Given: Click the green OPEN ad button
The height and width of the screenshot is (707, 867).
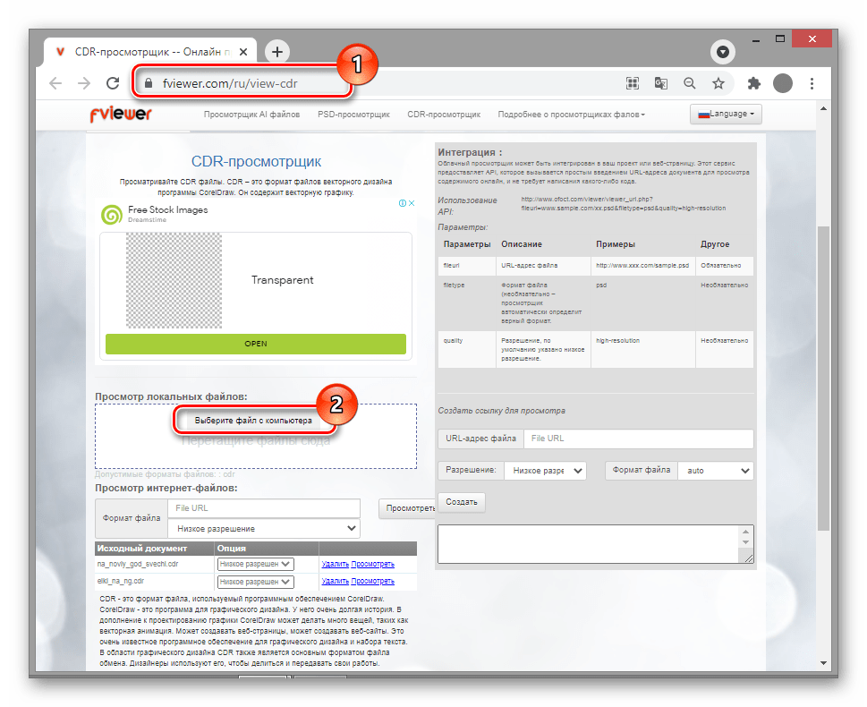Looking at the screenshot, I should coord(256,344).
